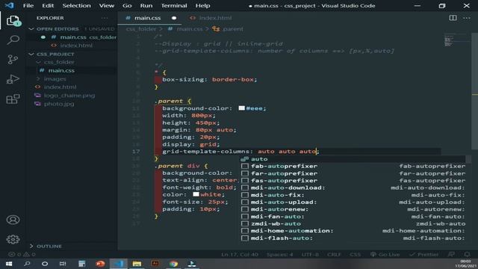The height and width of the screenshot is (269, 478).
Task: Open Cortana circle in taskbar
Action: [45, 264]
